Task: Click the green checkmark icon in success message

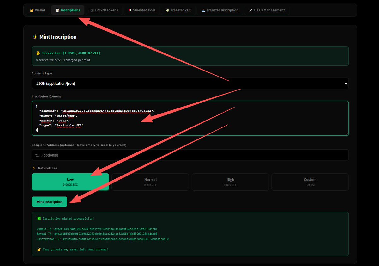Action: click(x=39, y=219)
